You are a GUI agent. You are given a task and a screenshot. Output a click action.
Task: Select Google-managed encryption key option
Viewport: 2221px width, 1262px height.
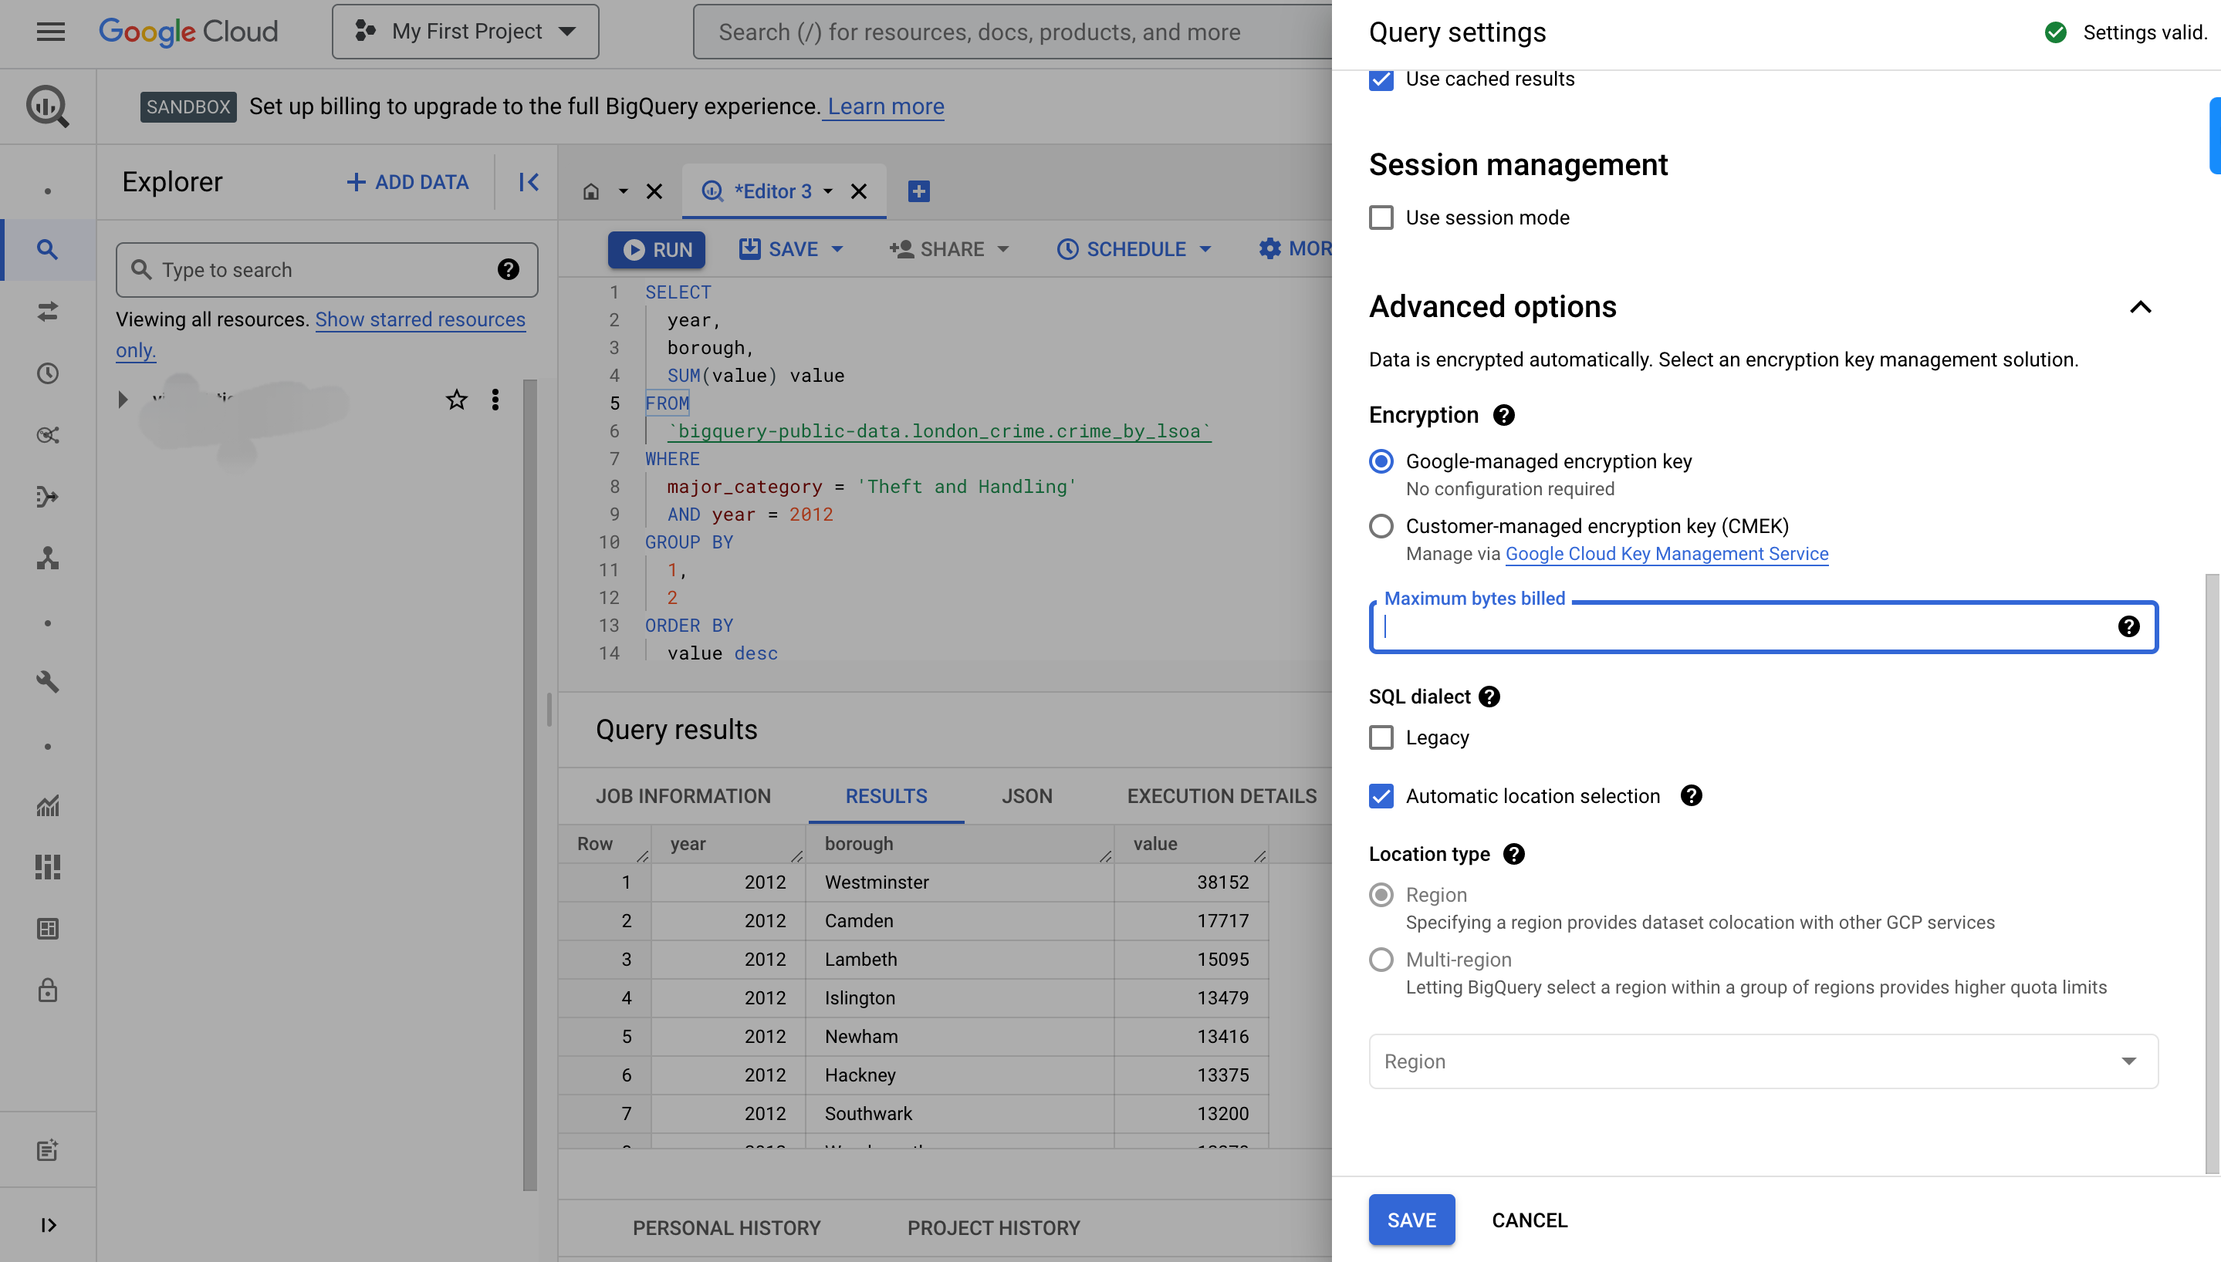click(x=1382, y=461)
